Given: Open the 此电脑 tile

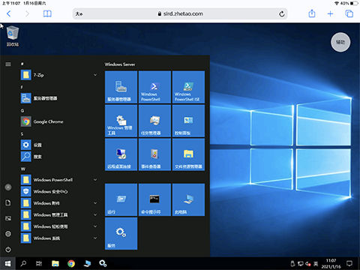Looking at the screenshot, I should click(188, 199).
